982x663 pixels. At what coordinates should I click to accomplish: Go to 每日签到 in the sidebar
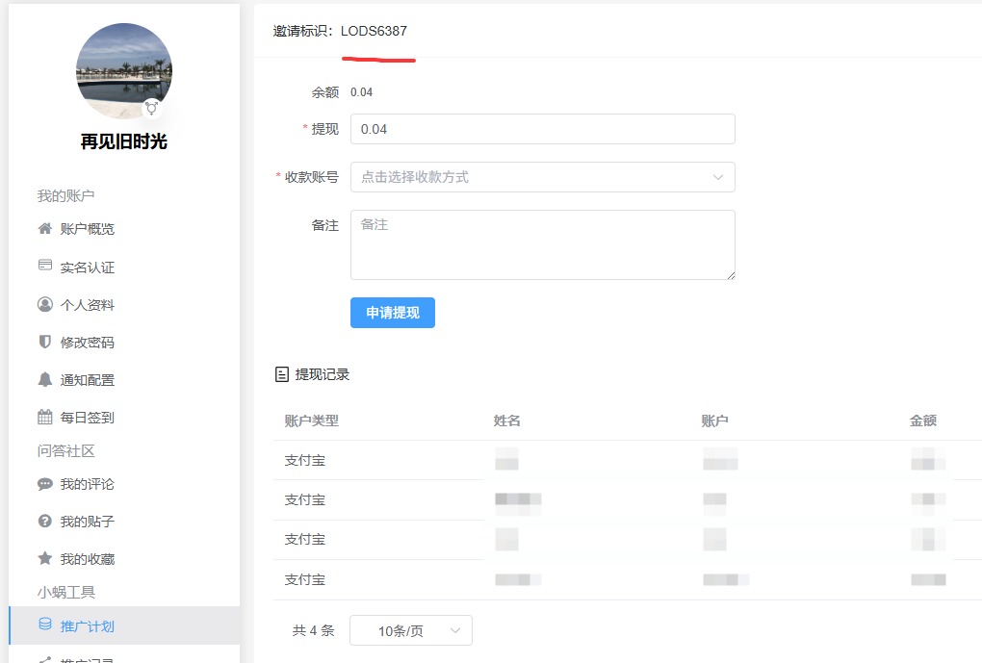[87, 418]
